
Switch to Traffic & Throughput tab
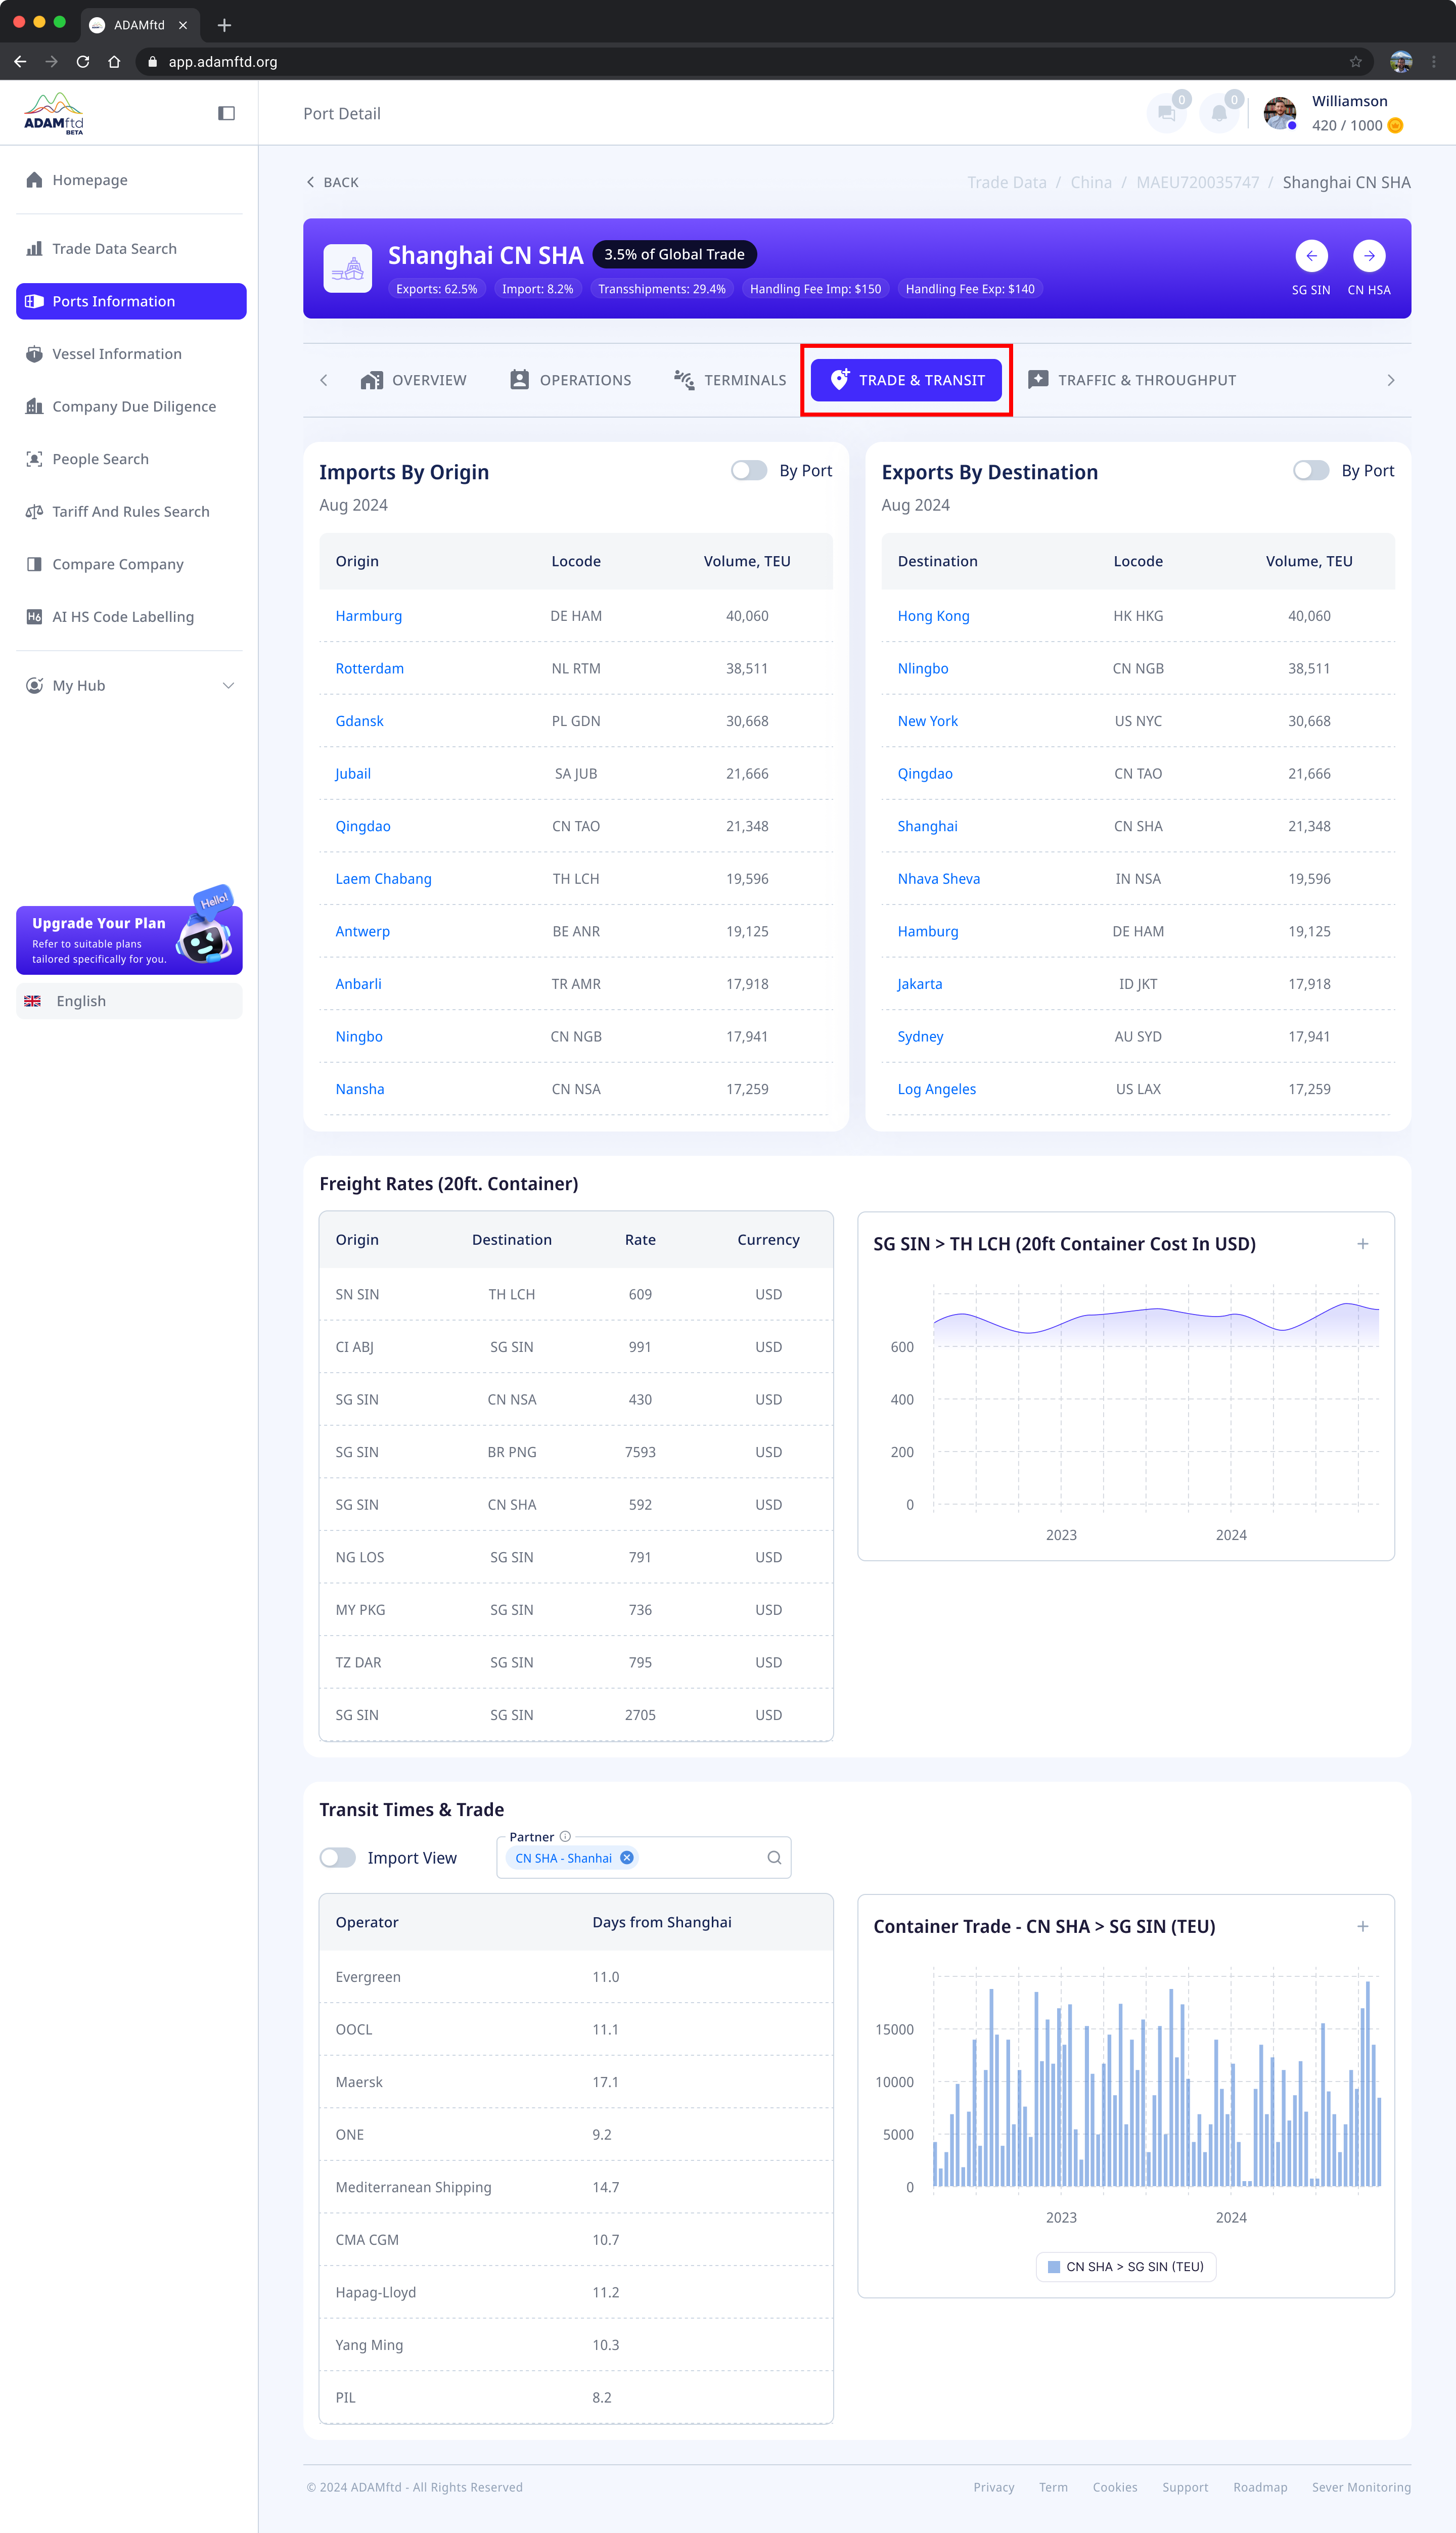(x=1132, y=380)
